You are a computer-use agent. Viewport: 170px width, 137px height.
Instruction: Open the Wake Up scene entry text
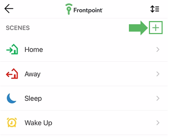[38, 123]
